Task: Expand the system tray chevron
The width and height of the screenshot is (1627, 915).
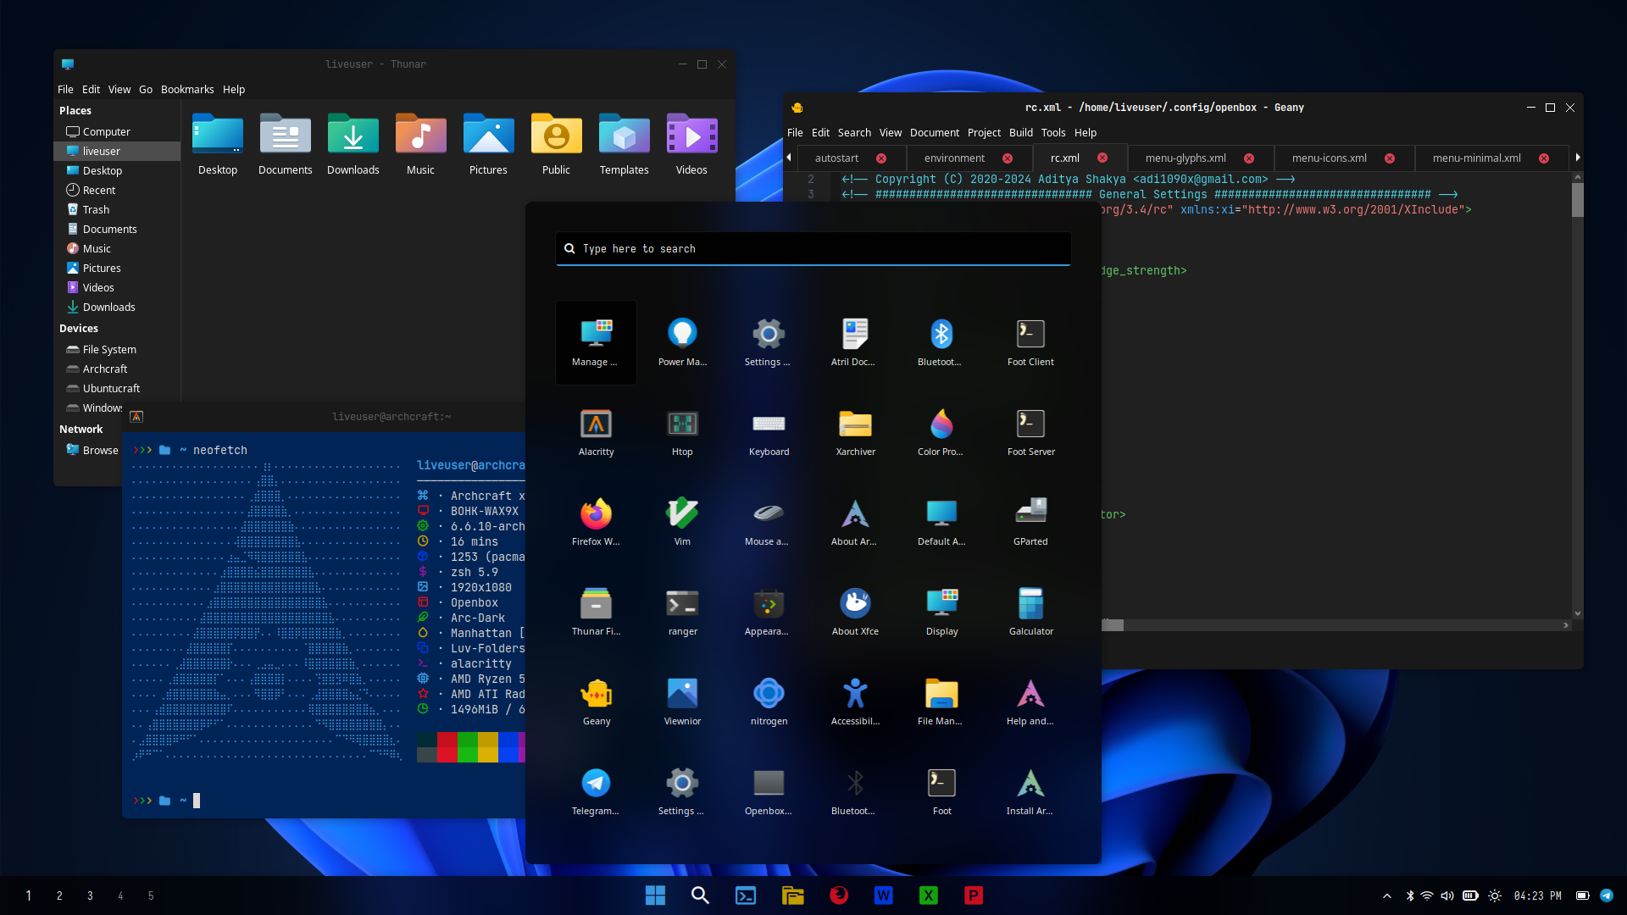Action: 1387,896
